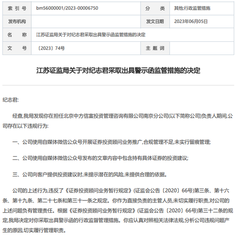Click the 名称 label cell
The image size is (235, 238).
[17, 35]
